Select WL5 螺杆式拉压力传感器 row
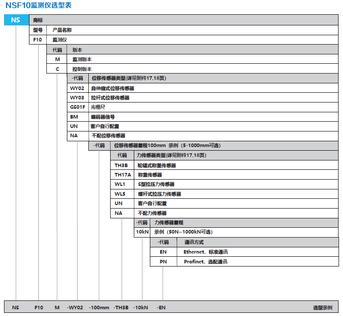Image resolution: width=343 pixels, height=316 pixels. (x=159, y=194)
